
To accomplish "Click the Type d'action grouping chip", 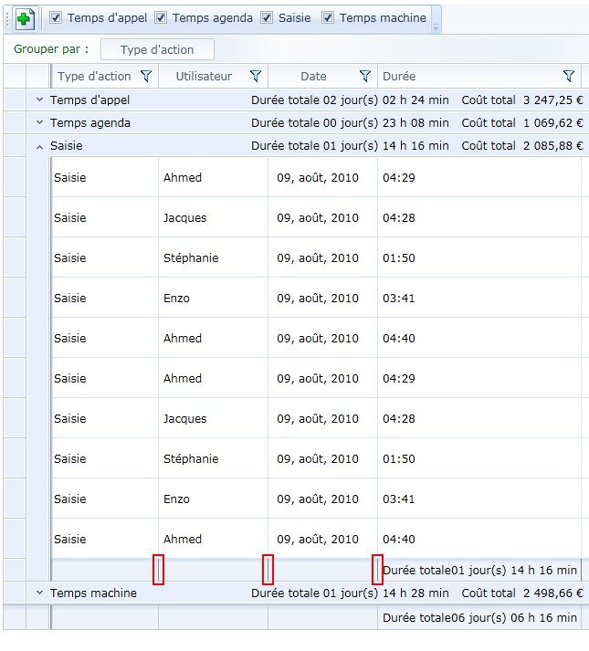I will pos(157,50).
